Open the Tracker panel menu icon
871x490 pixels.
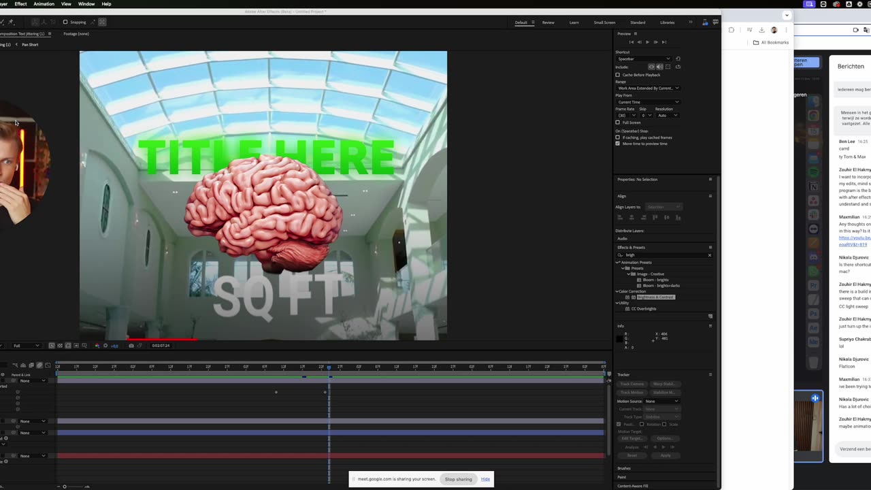pyautogui.click(x=710, y=374)
